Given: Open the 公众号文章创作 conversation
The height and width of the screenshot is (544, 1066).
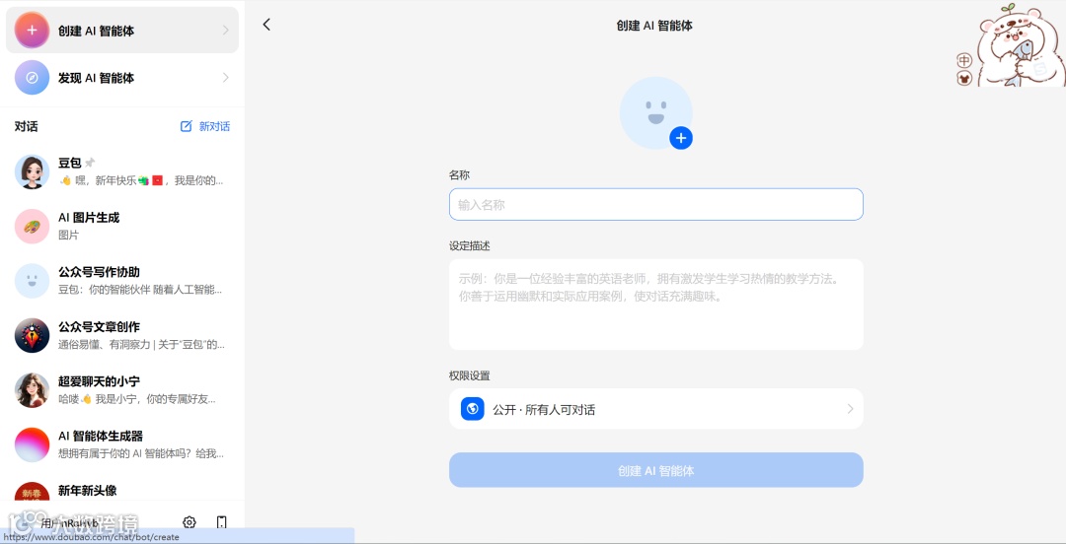Looking at the screenshot, I should coord(122,335).
